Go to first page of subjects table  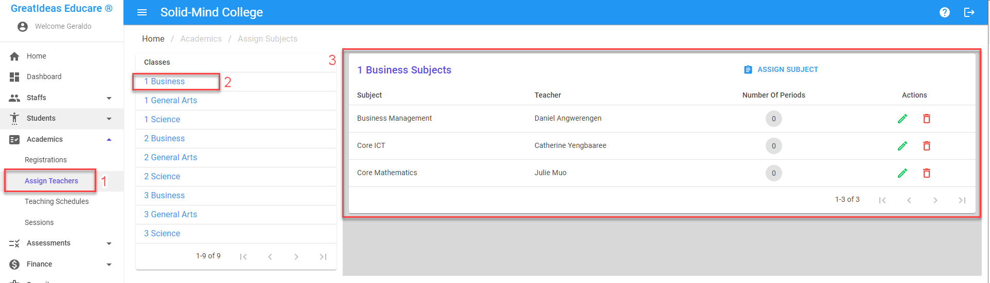pos(882,200)
